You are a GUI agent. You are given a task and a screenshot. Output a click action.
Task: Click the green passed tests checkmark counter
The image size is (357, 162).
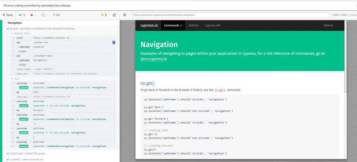pos(22,15)
